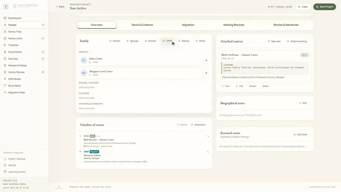Go to Family Units section
This screenshot has height=192, width=341.
tap(24, 38)
